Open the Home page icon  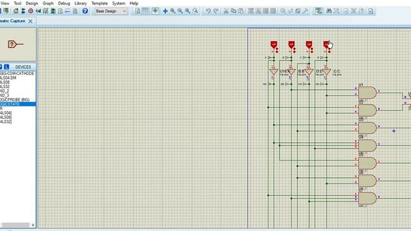[x=15, y=11]
